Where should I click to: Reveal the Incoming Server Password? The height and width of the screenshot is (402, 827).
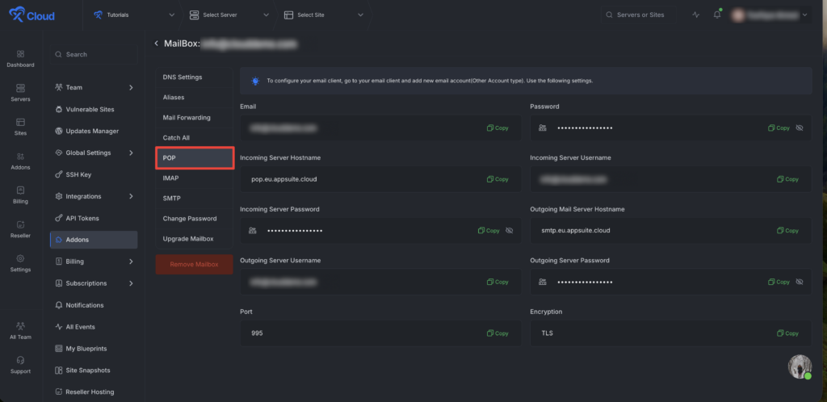click(x=509, y=231)
